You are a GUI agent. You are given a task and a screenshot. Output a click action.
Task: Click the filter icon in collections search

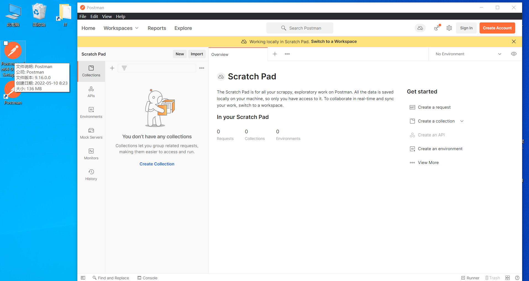click(x=124, y=68)
